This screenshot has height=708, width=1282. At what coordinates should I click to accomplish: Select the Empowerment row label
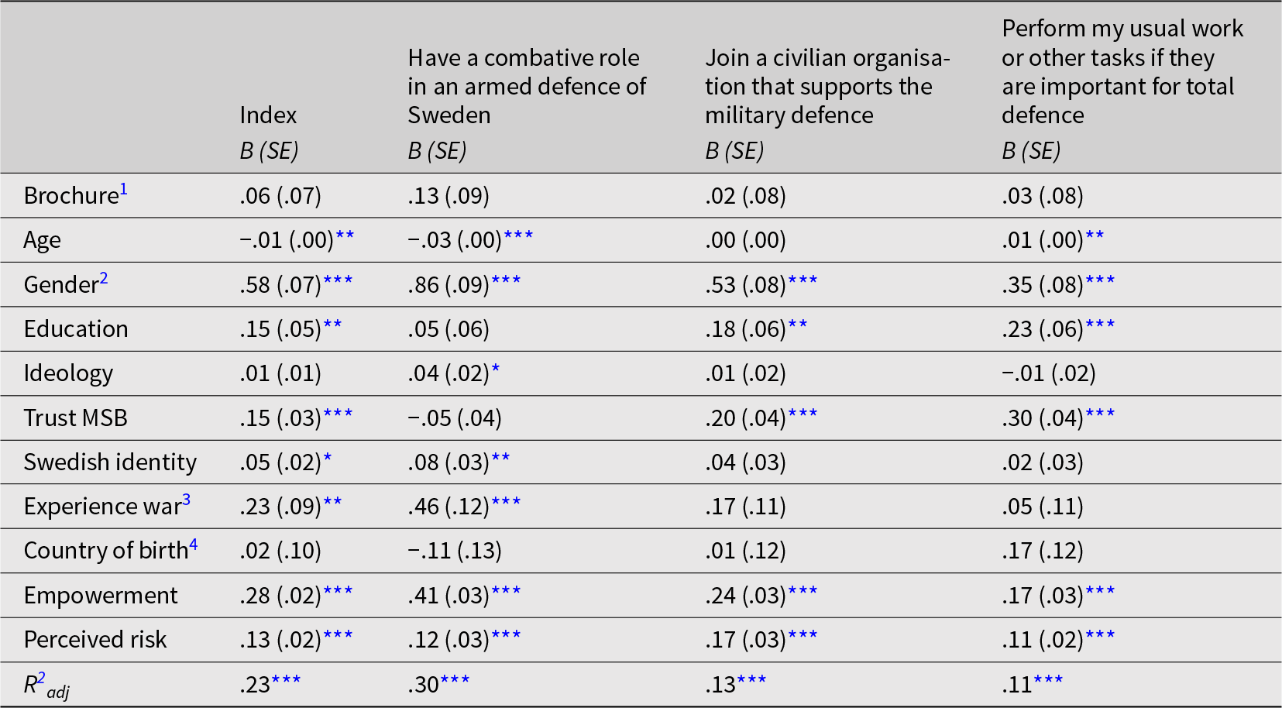101,595
